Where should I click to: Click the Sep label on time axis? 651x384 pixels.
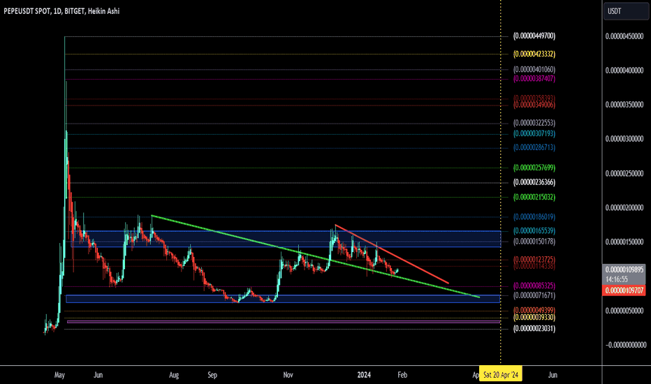(x=212, y=375)
